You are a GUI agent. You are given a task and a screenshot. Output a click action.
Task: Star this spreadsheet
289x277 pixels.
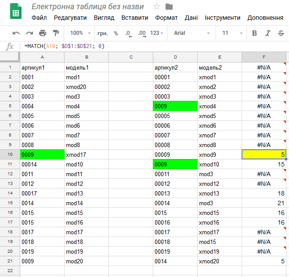(x=157, y=7)
